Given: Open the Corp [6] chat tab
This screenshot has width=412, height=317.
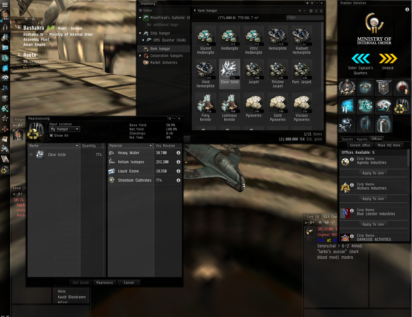Looking at the screenshot, I should coord(313,217).
